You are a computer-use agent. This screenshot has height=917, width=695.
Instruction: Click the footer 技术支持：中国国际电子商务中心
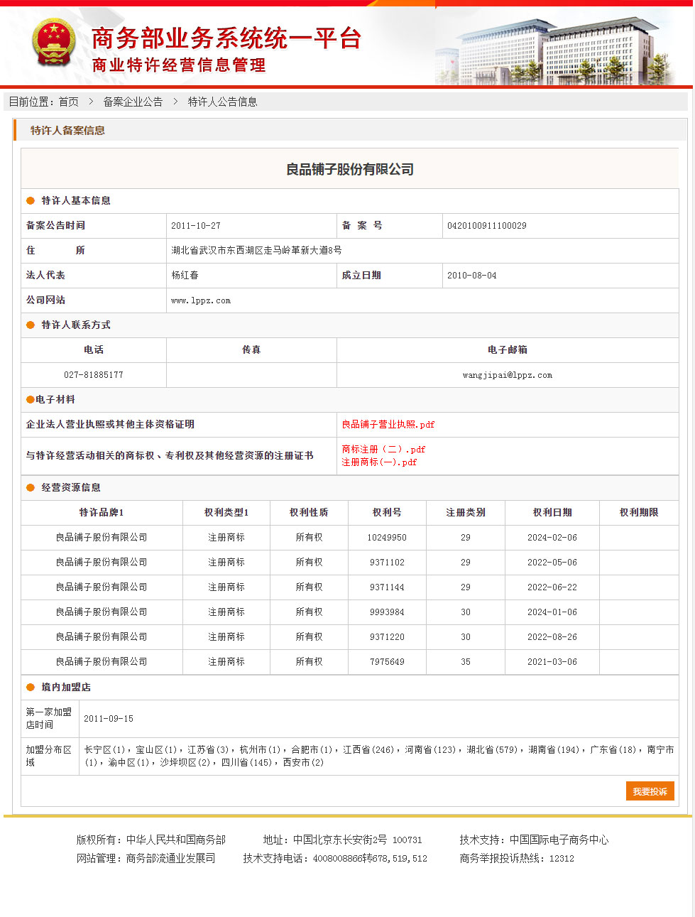coord(534,840)
